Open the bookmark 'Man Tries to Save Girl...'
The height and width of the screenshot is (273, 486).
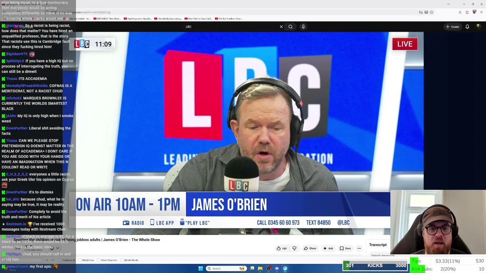198,19
